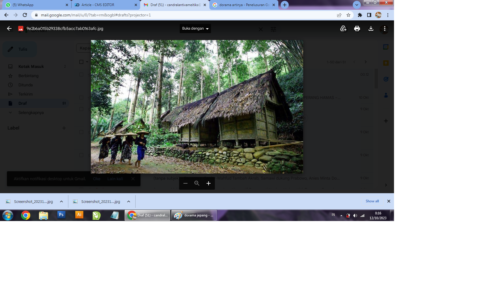Add a new label plus icon

pos(64,128)
